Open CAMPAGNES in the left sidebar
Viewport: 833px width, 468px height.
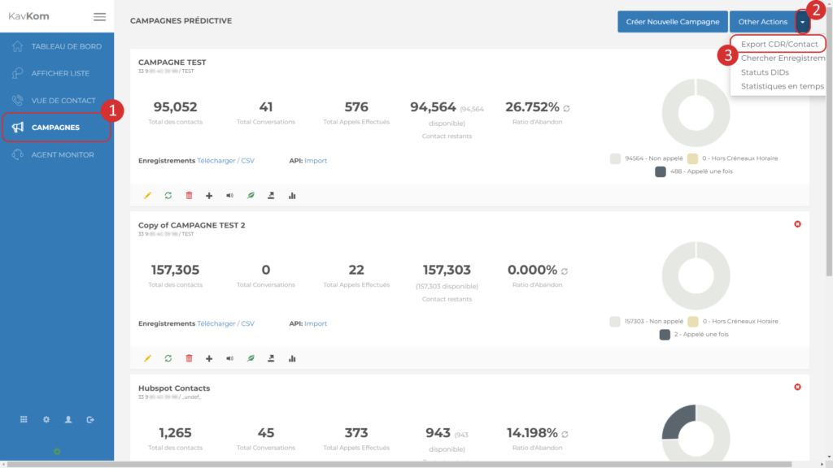[x=55, y=128]
